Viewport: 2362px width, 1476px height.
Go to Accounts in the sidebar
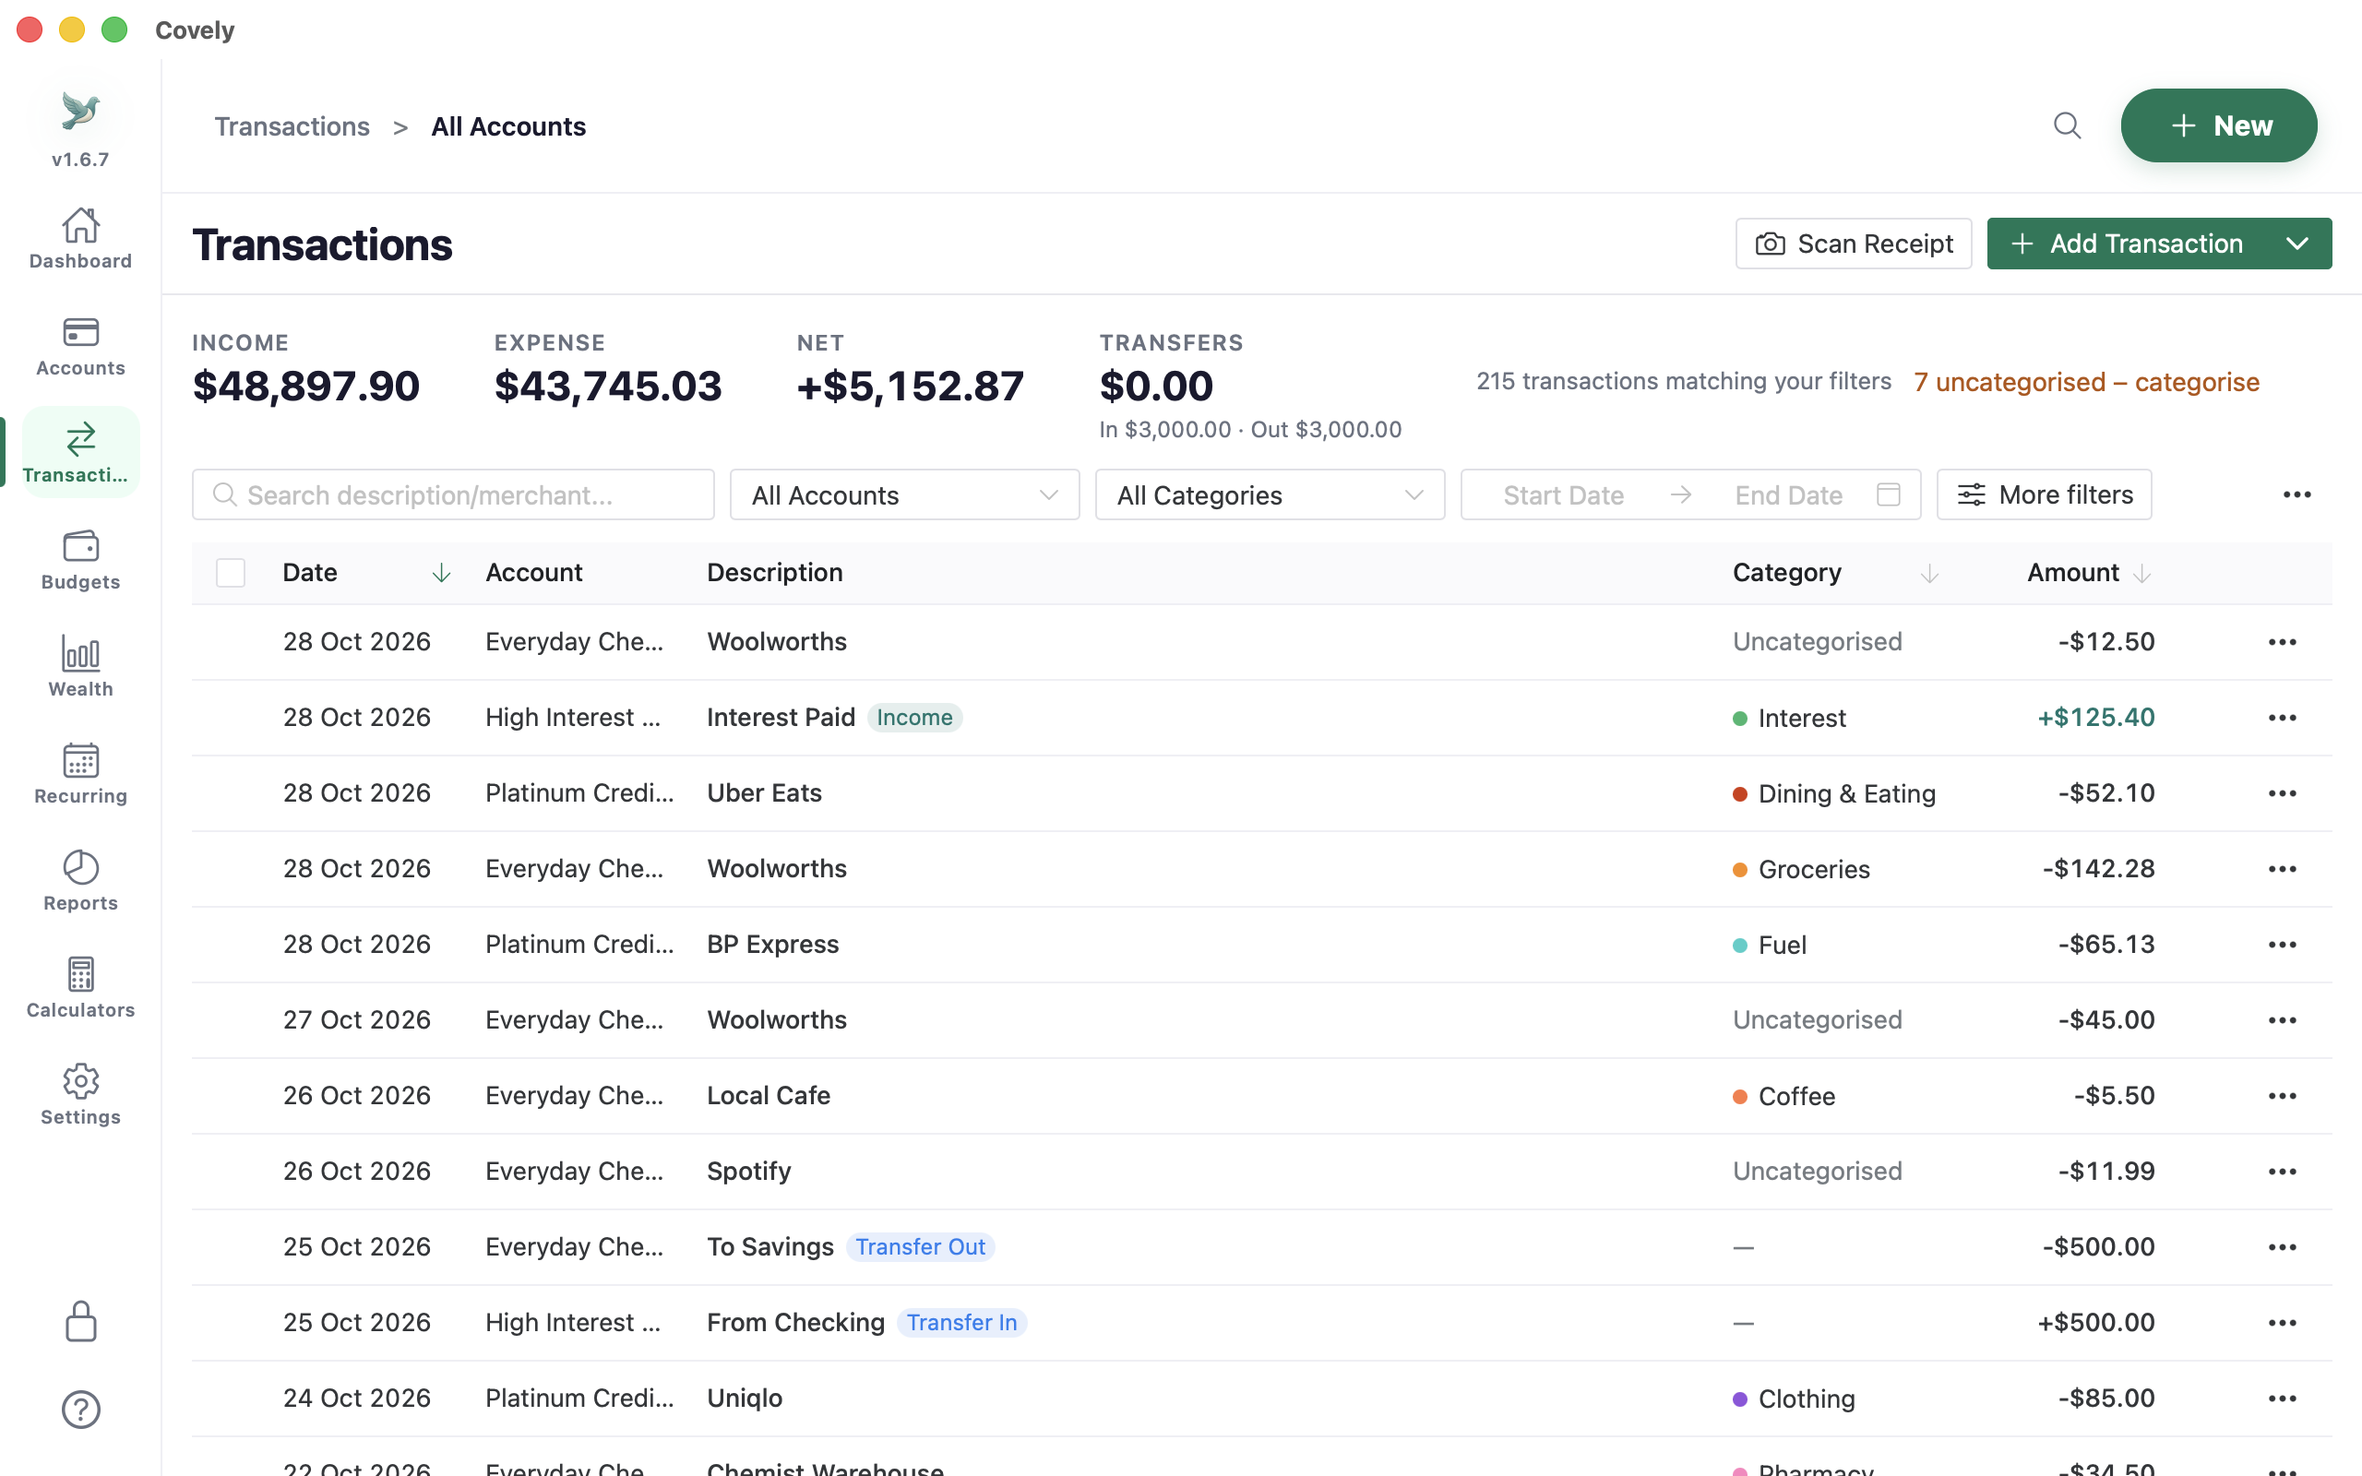pyautogui.click(x=80, y=346)
